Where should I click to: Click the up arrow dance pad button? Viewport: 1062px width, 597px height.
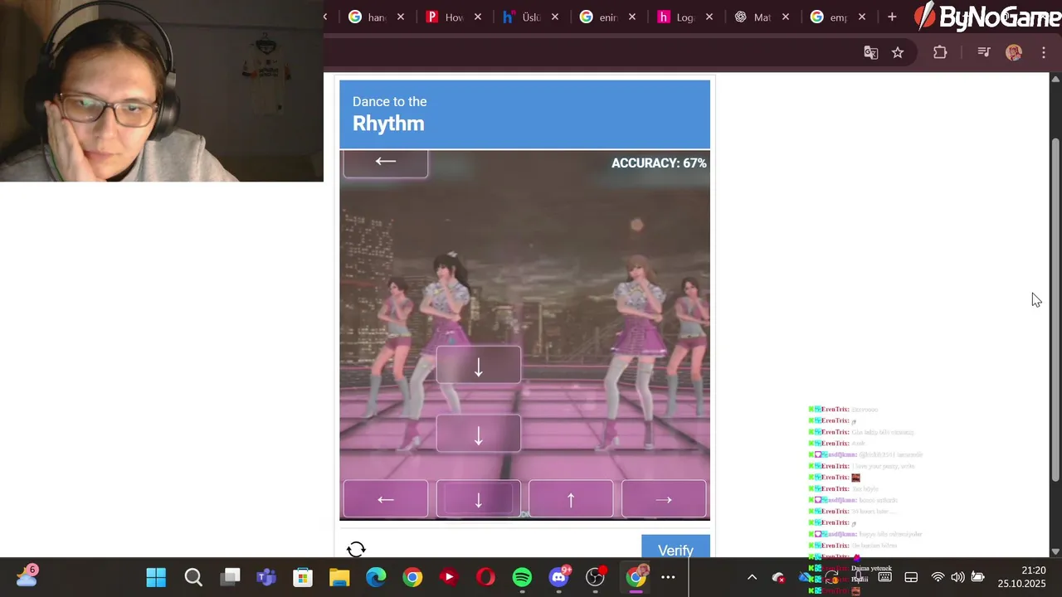571,499
